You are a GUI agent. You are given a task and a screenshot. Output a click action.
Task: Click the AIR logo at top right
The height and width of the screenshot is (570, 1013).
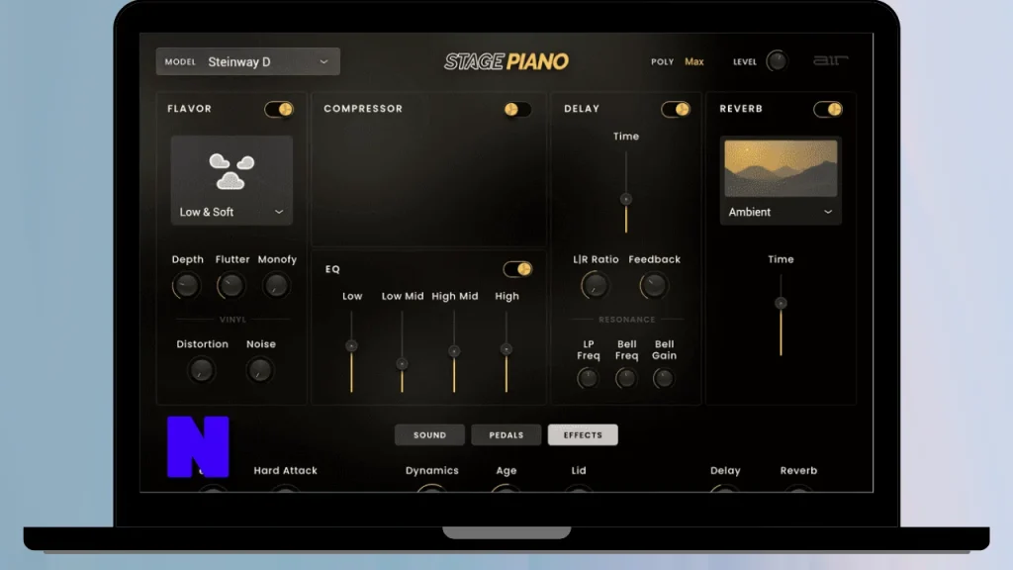(x=830, y=60)
